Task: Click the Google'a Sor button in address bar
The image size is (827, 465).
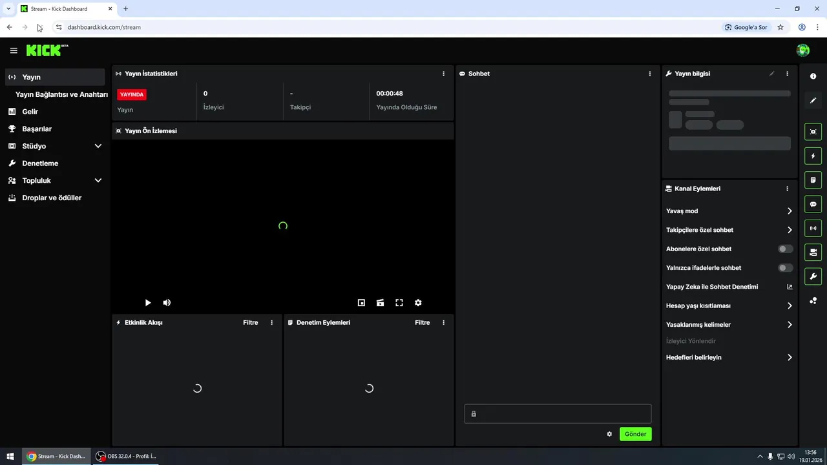Action: [x=746, y=27]
